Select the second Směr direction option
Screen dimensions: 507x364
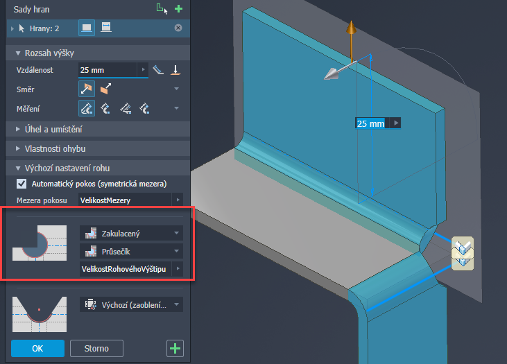[x=105, y=89]
